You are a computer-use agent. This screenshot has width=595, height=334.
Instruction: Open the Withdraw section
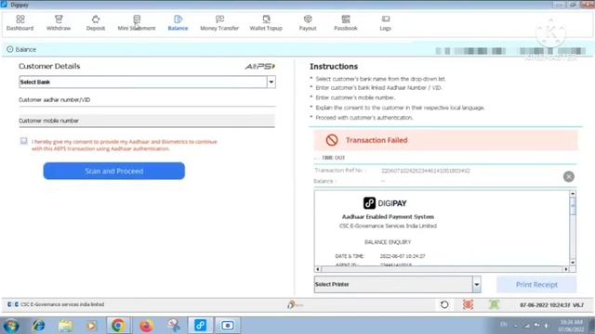[59, 22]
